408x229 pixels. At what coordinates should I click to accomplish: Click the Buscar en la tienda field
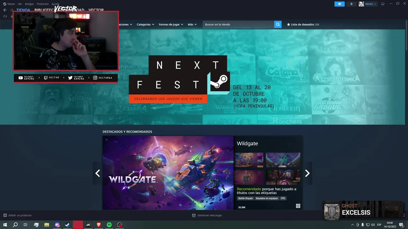coord(238,24)
